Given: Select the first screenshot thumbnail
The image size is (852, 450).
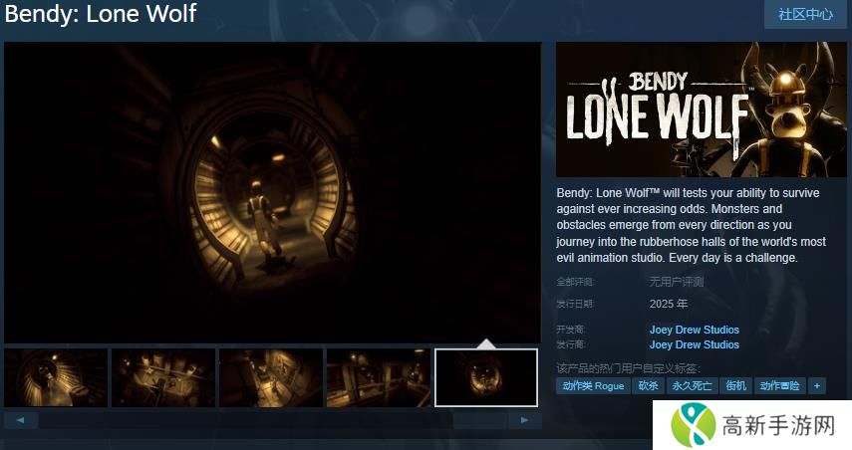Looking at the screenshot, I should tap(56, 377).
